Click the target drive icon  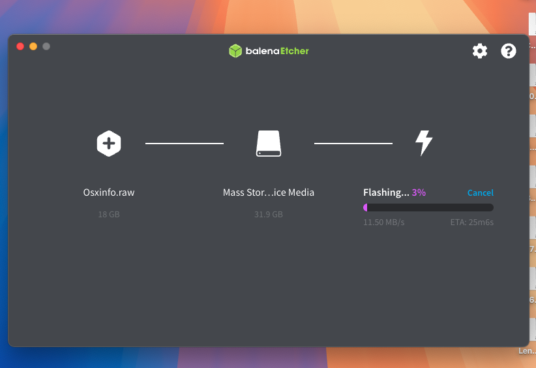click(269, 143)
